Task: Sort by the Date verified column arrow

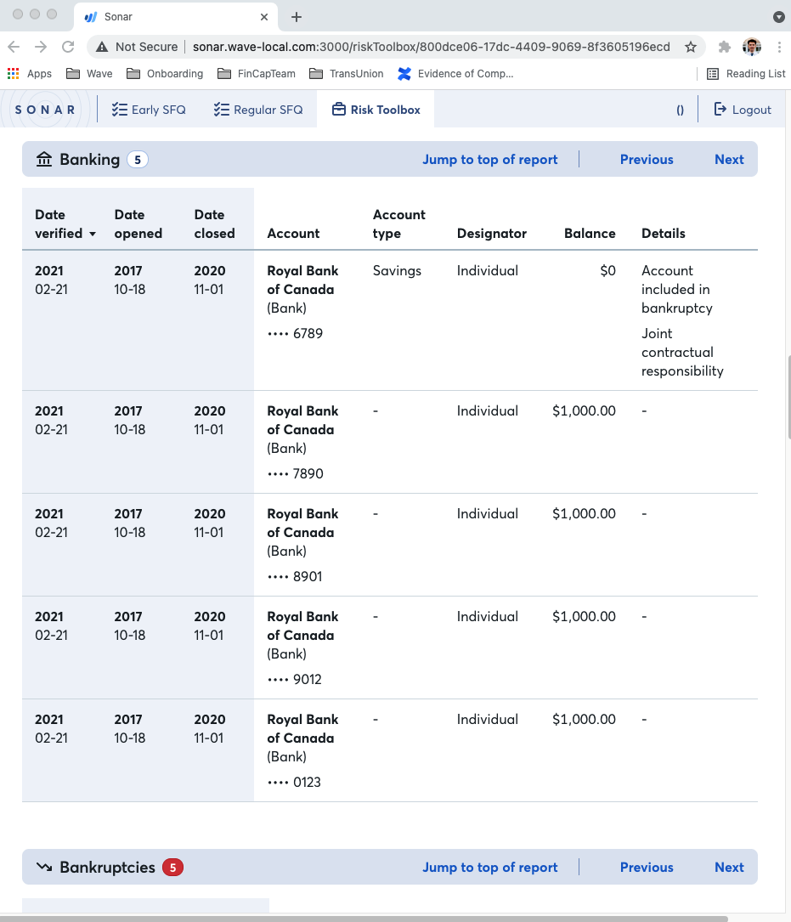Action: (x=93, y=234)
